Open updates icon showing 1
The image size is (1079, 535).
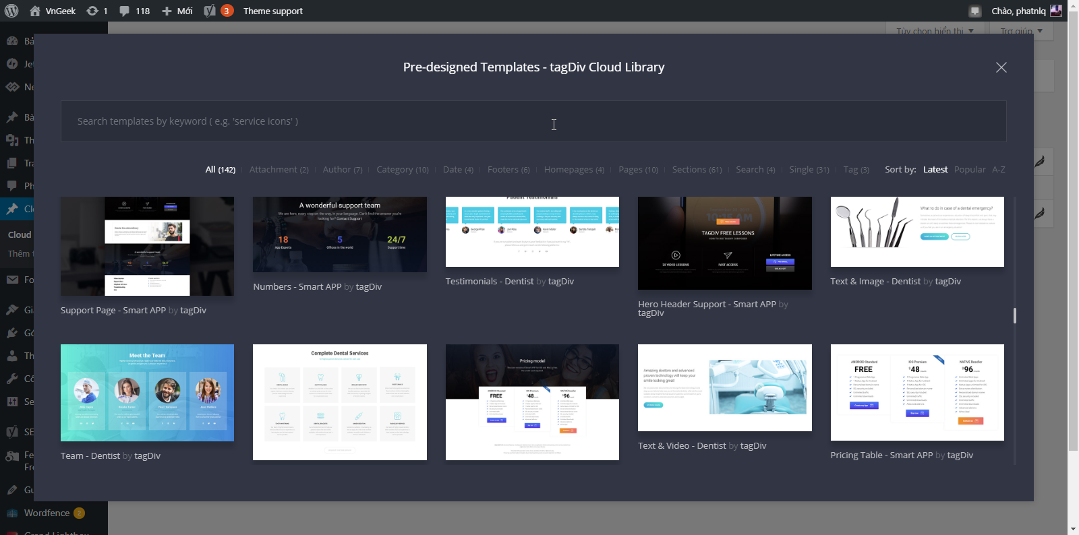pos(96,11)
